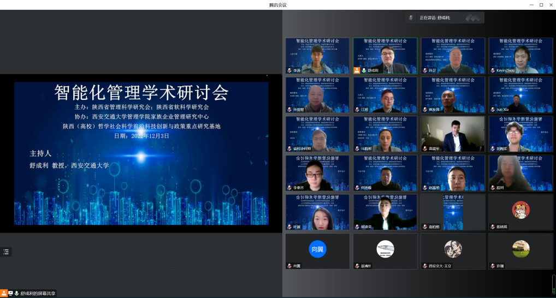Image resolution: width=556 pixels, height=298 pixels.
Task: Select 孙卫's video thumbnail
Action: (x=452, y=56)
